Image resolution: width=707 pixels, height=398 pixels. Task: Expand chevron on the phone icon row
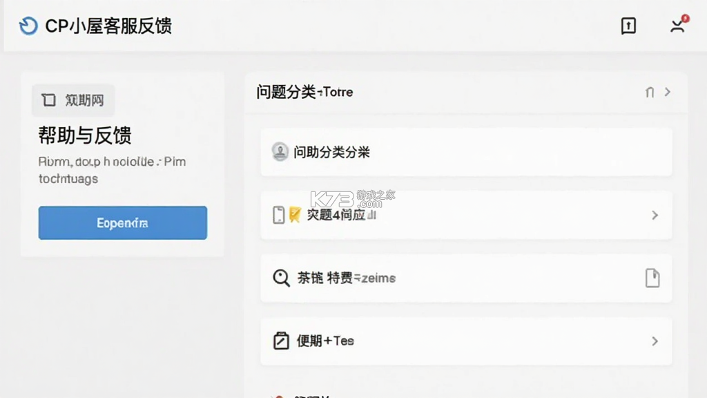pyautogui.click(x=655, y=216)
